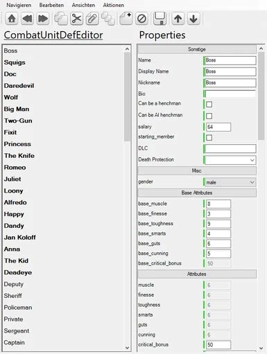
Task: Click the base_muscle value field
Action: (218, 204)
